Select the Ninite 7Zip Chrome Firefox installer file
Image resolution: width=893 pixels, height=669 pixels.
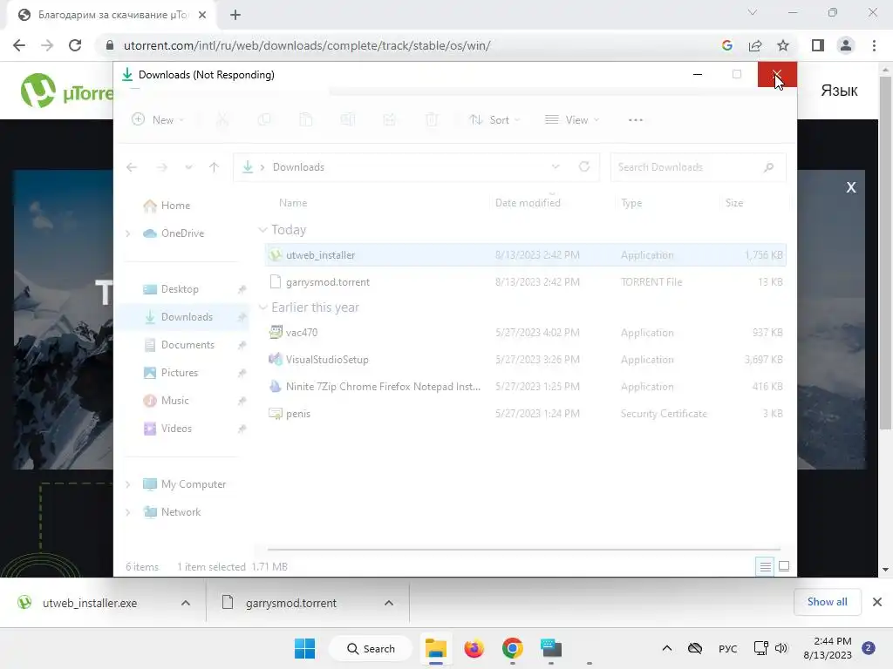[526, 386]
